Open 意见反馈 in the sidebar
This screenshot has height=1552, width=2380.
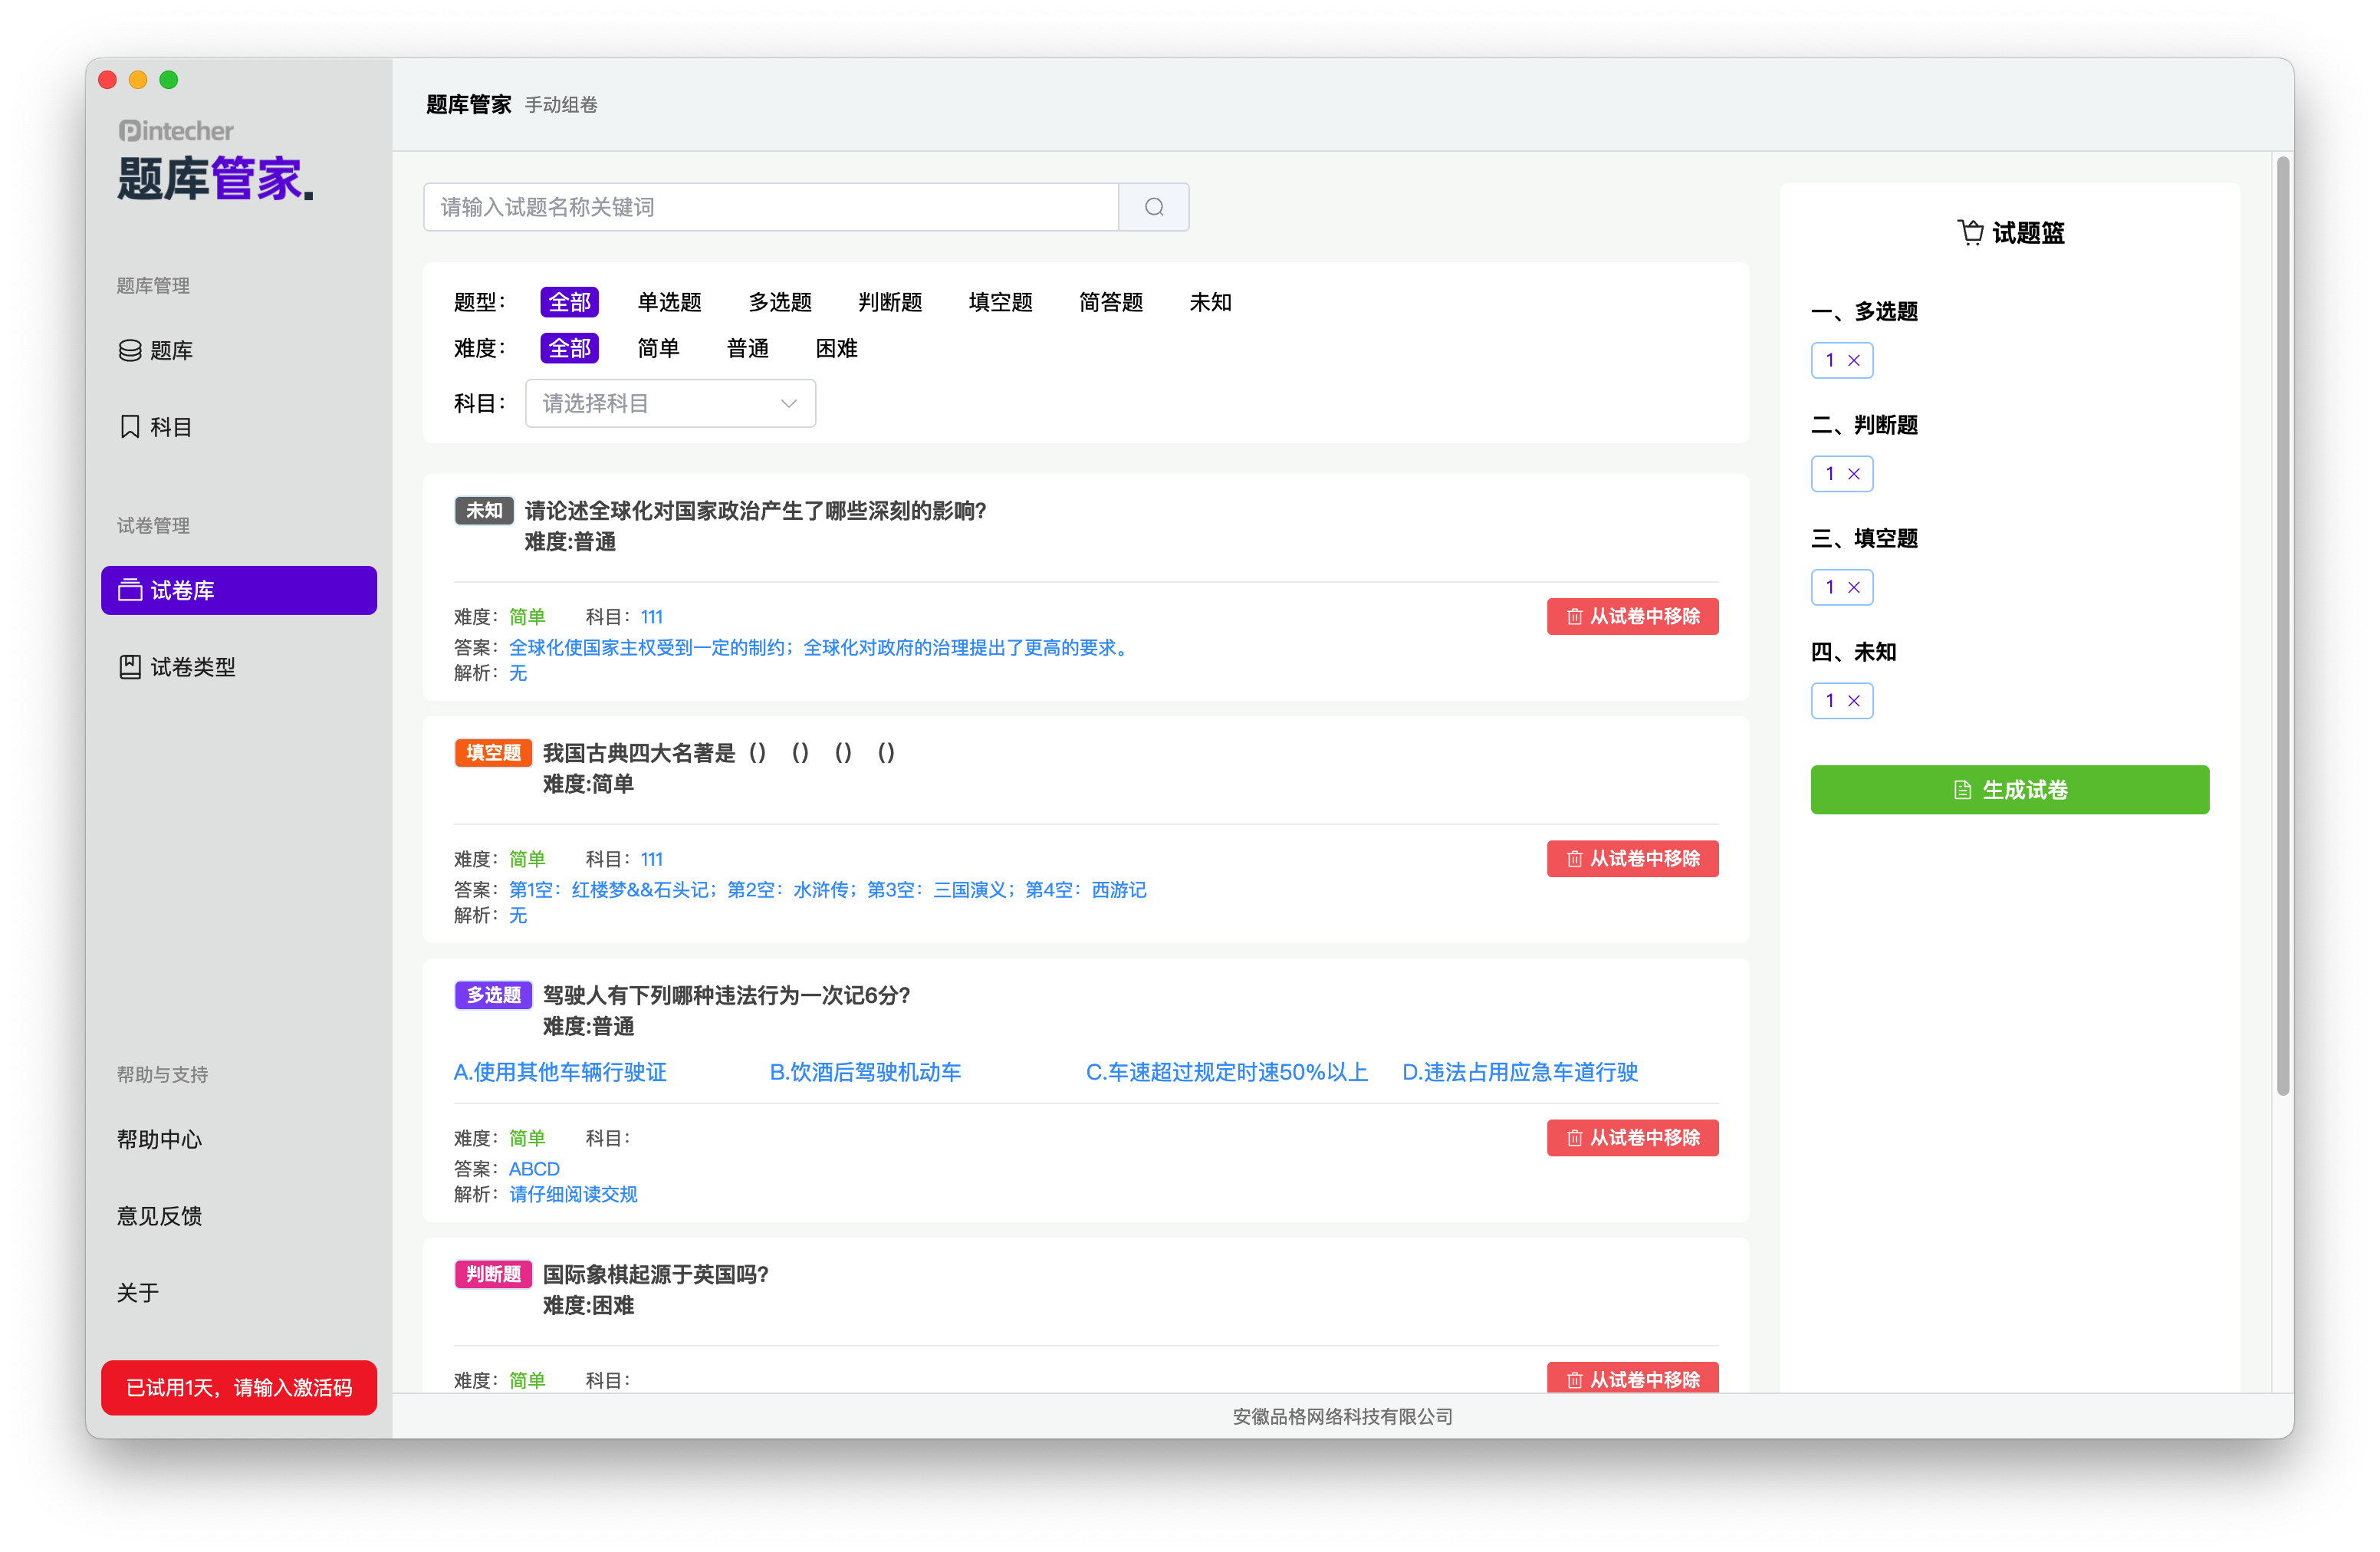tap(159, 1216)
